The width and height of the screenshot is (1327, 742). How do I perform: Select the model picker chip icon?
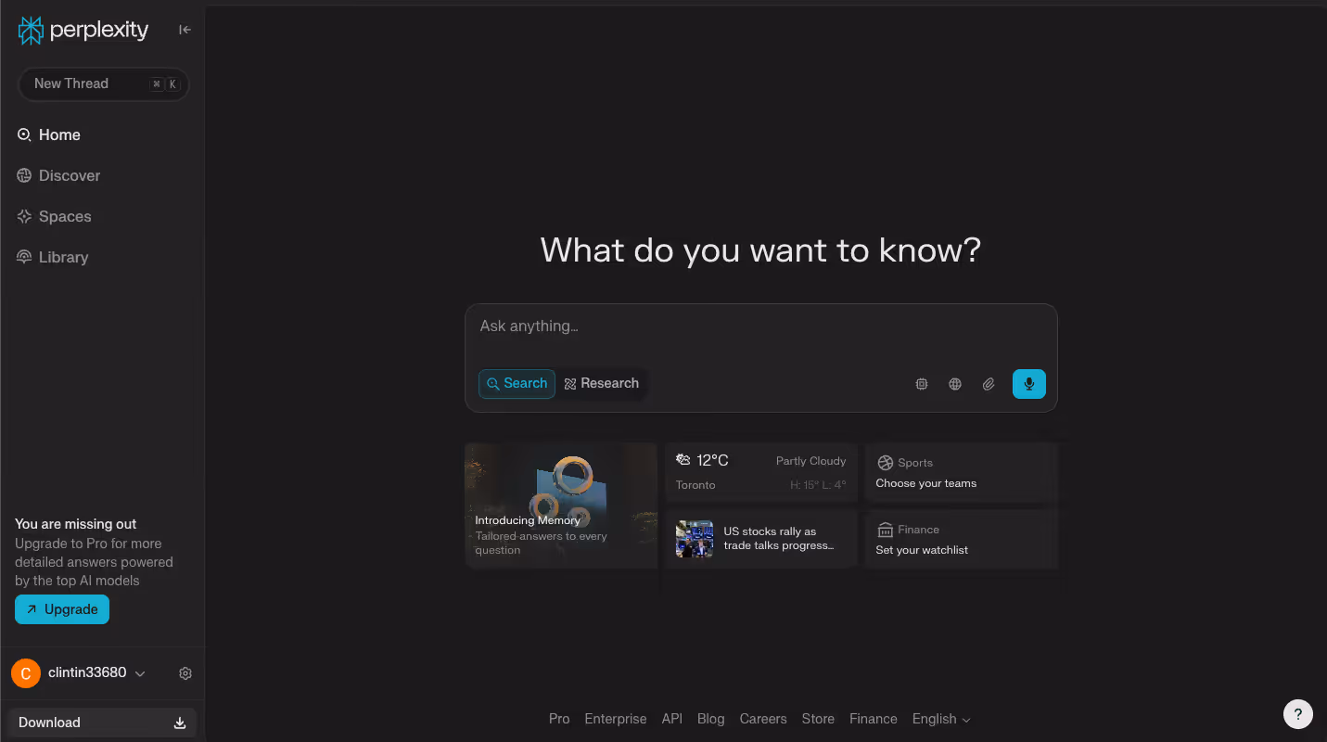coord(921,383)
